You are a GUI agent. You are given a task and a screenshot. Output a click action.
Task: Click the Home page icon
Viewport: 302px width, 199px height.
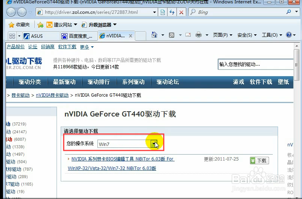pos(154,35)
